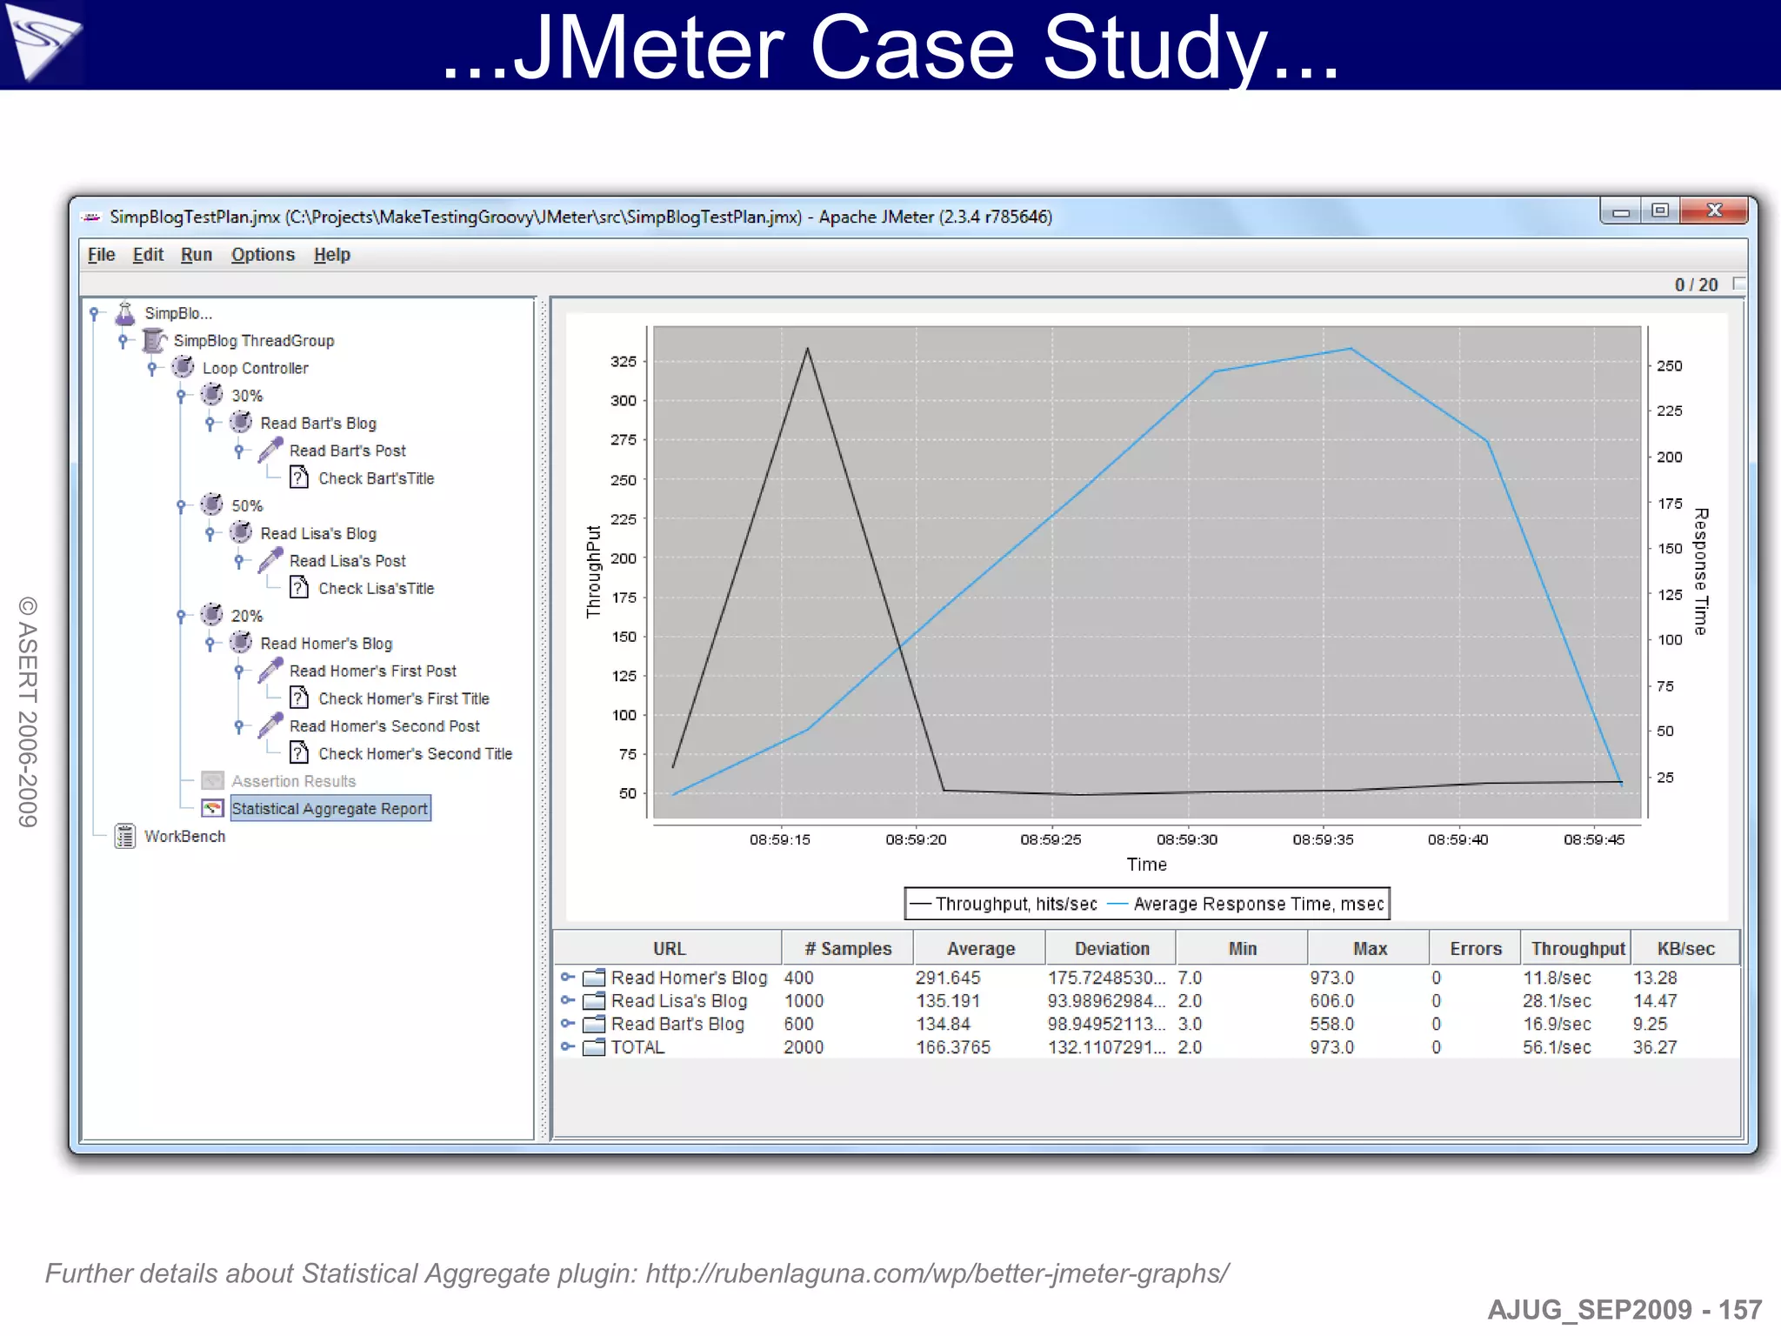
Task: Click the thread status indicator next to 0 / 20
Action: tap(1739, 284)
